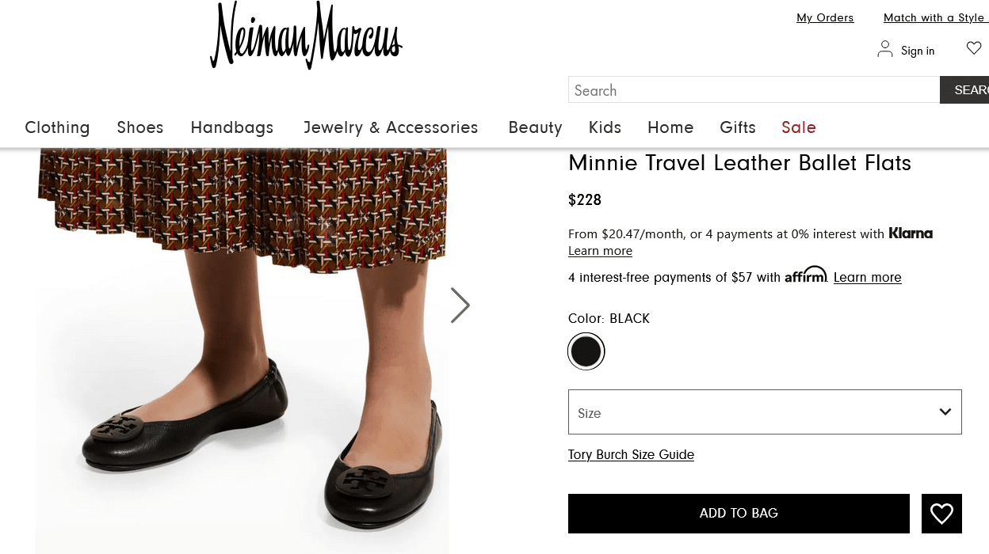Click the Klarna logo
This screenshot has height=554, width=989.
[911, 233]
